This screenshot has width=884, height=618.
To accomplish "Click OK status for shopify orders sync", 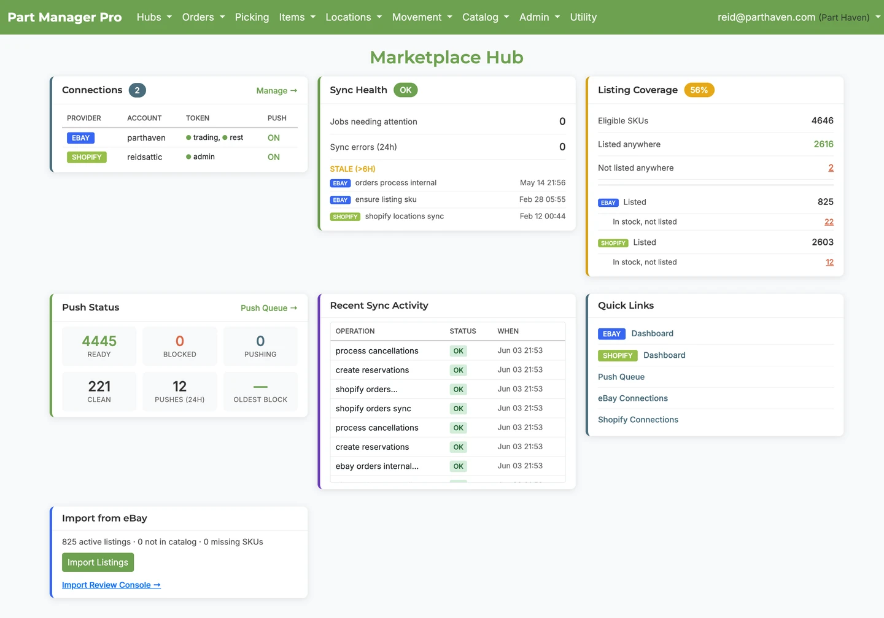I will click(x=458, y=409).
